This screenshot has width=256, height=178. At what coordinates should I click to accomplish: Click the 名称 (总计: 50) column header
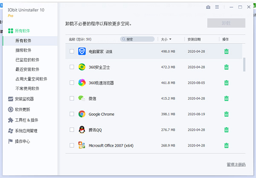(80, 39)
